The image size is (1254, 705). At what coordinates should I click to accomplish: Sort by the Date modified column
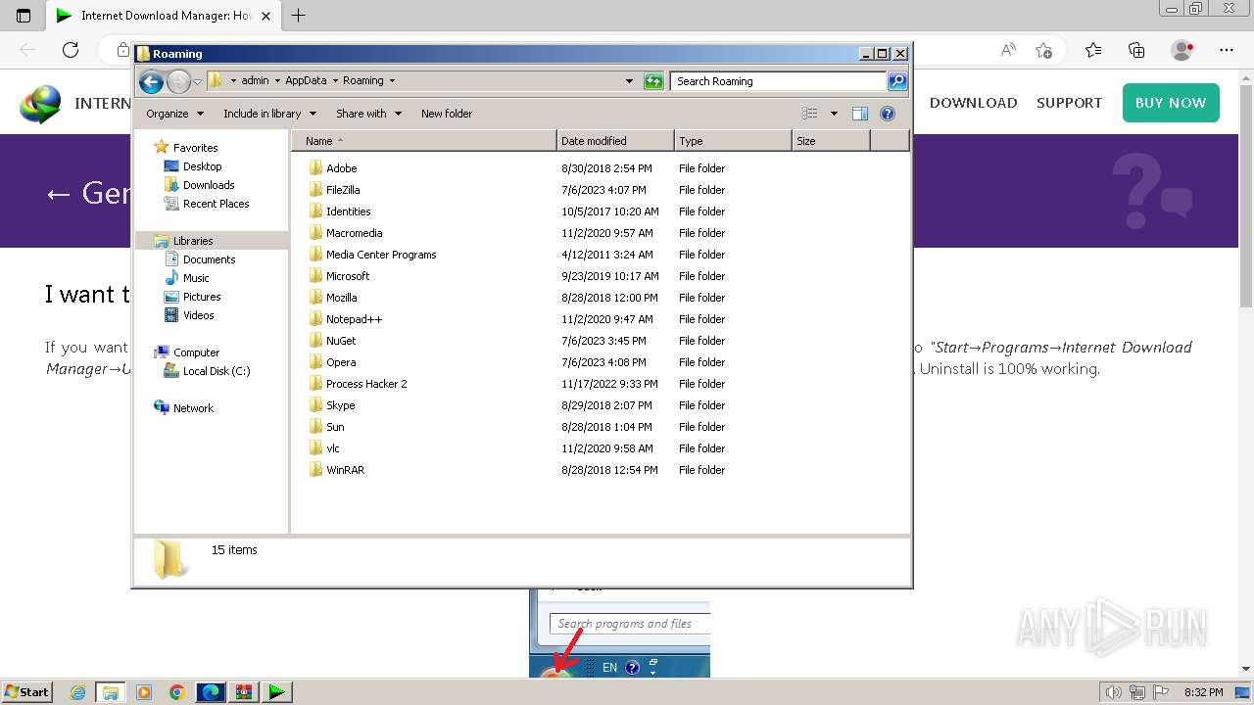pyautogui.click(x=615, y=141)
